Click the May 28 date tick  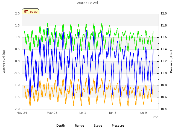pos(52,113)
